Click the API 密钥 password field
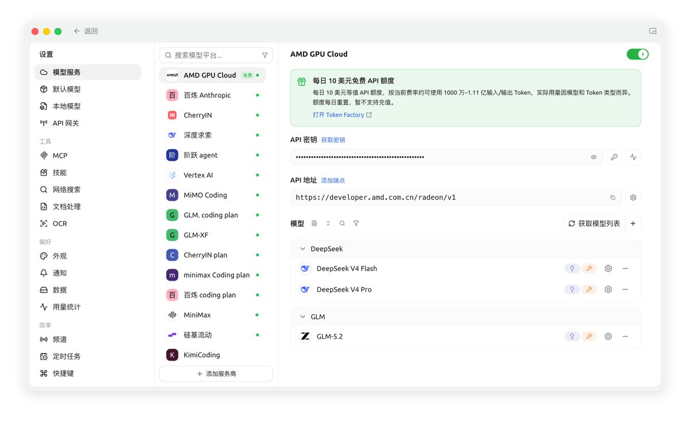The height and width of the screenshot is (421, 690). pos(446,157)
